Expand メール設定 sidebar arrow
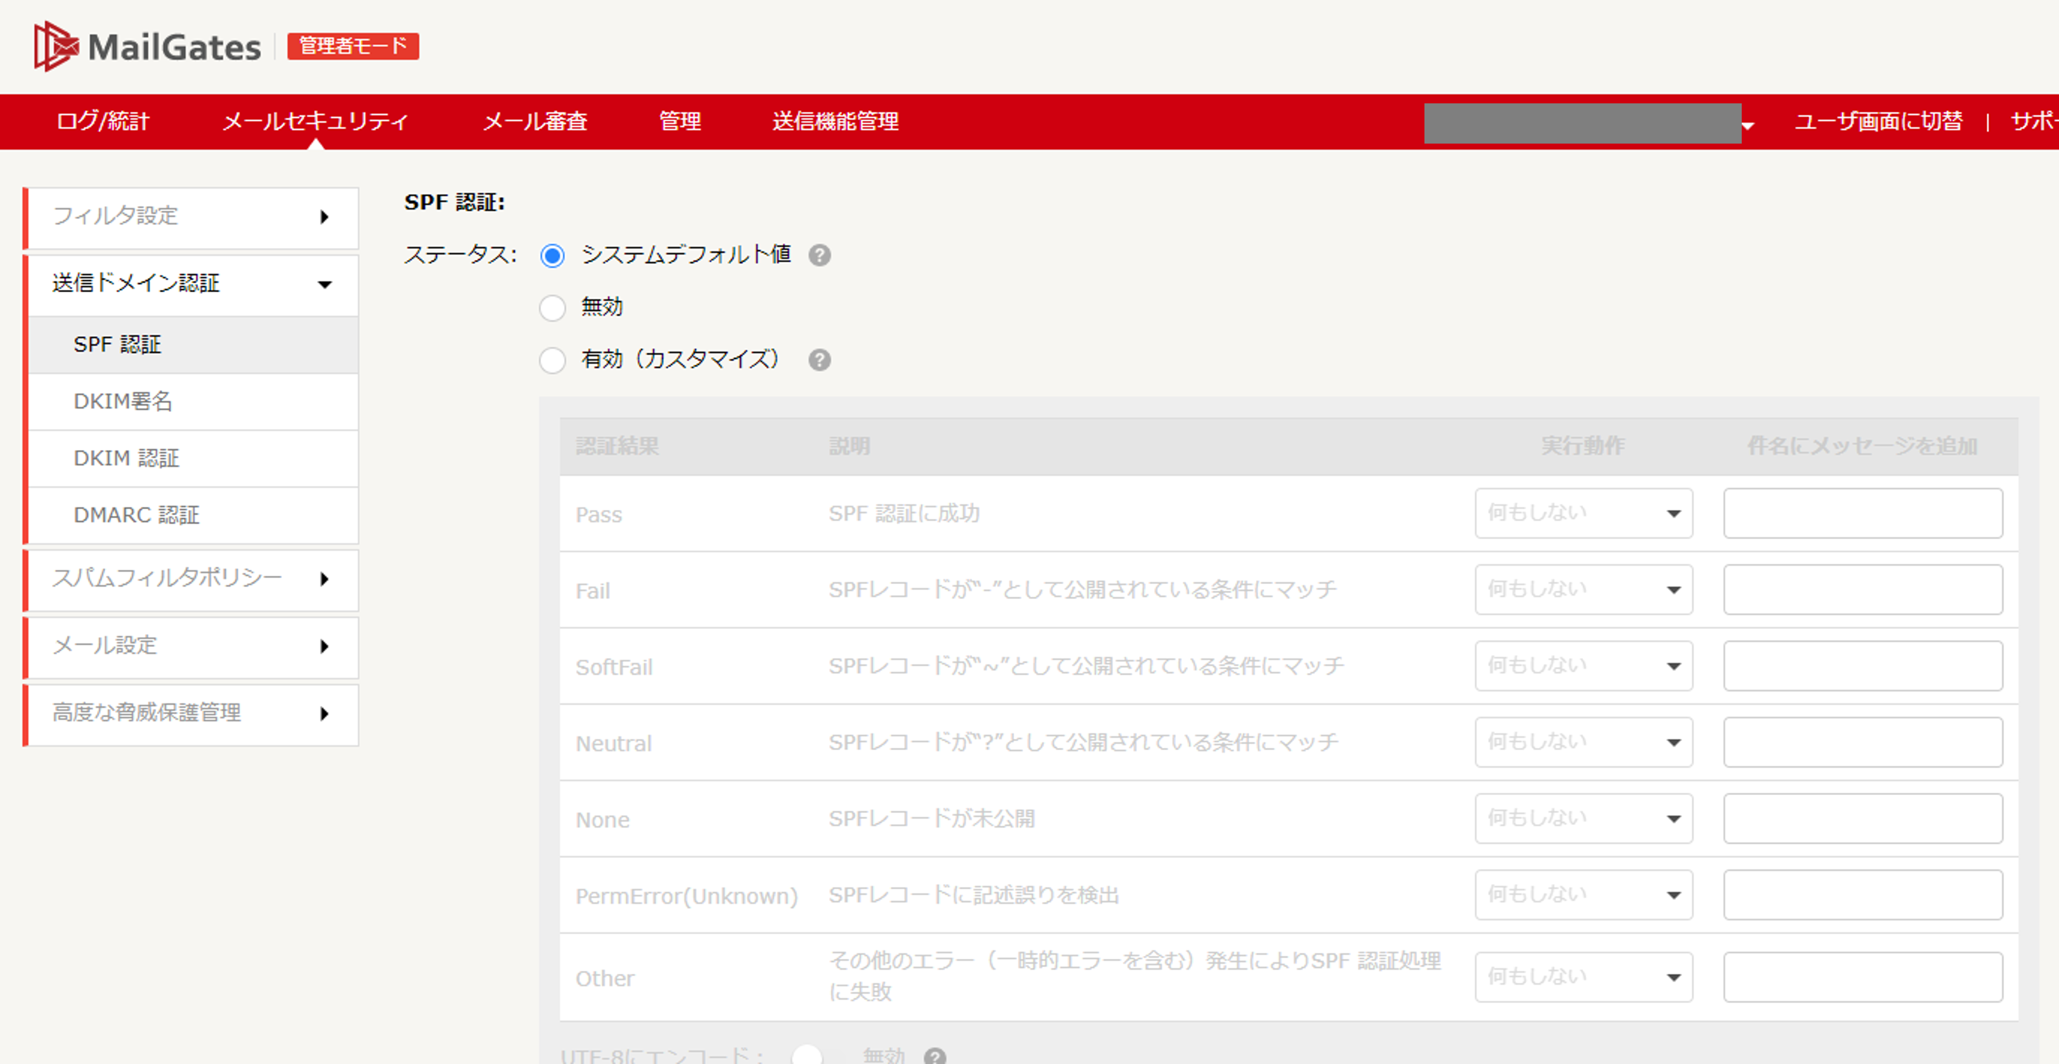Screen dimensions: 2059x1064 pyautogui.click(x=324, y=646)
